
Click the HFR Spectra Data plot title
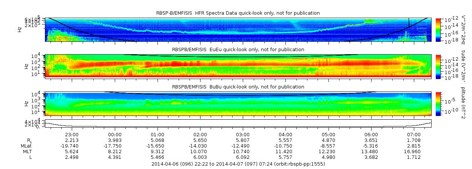[238, 13]
